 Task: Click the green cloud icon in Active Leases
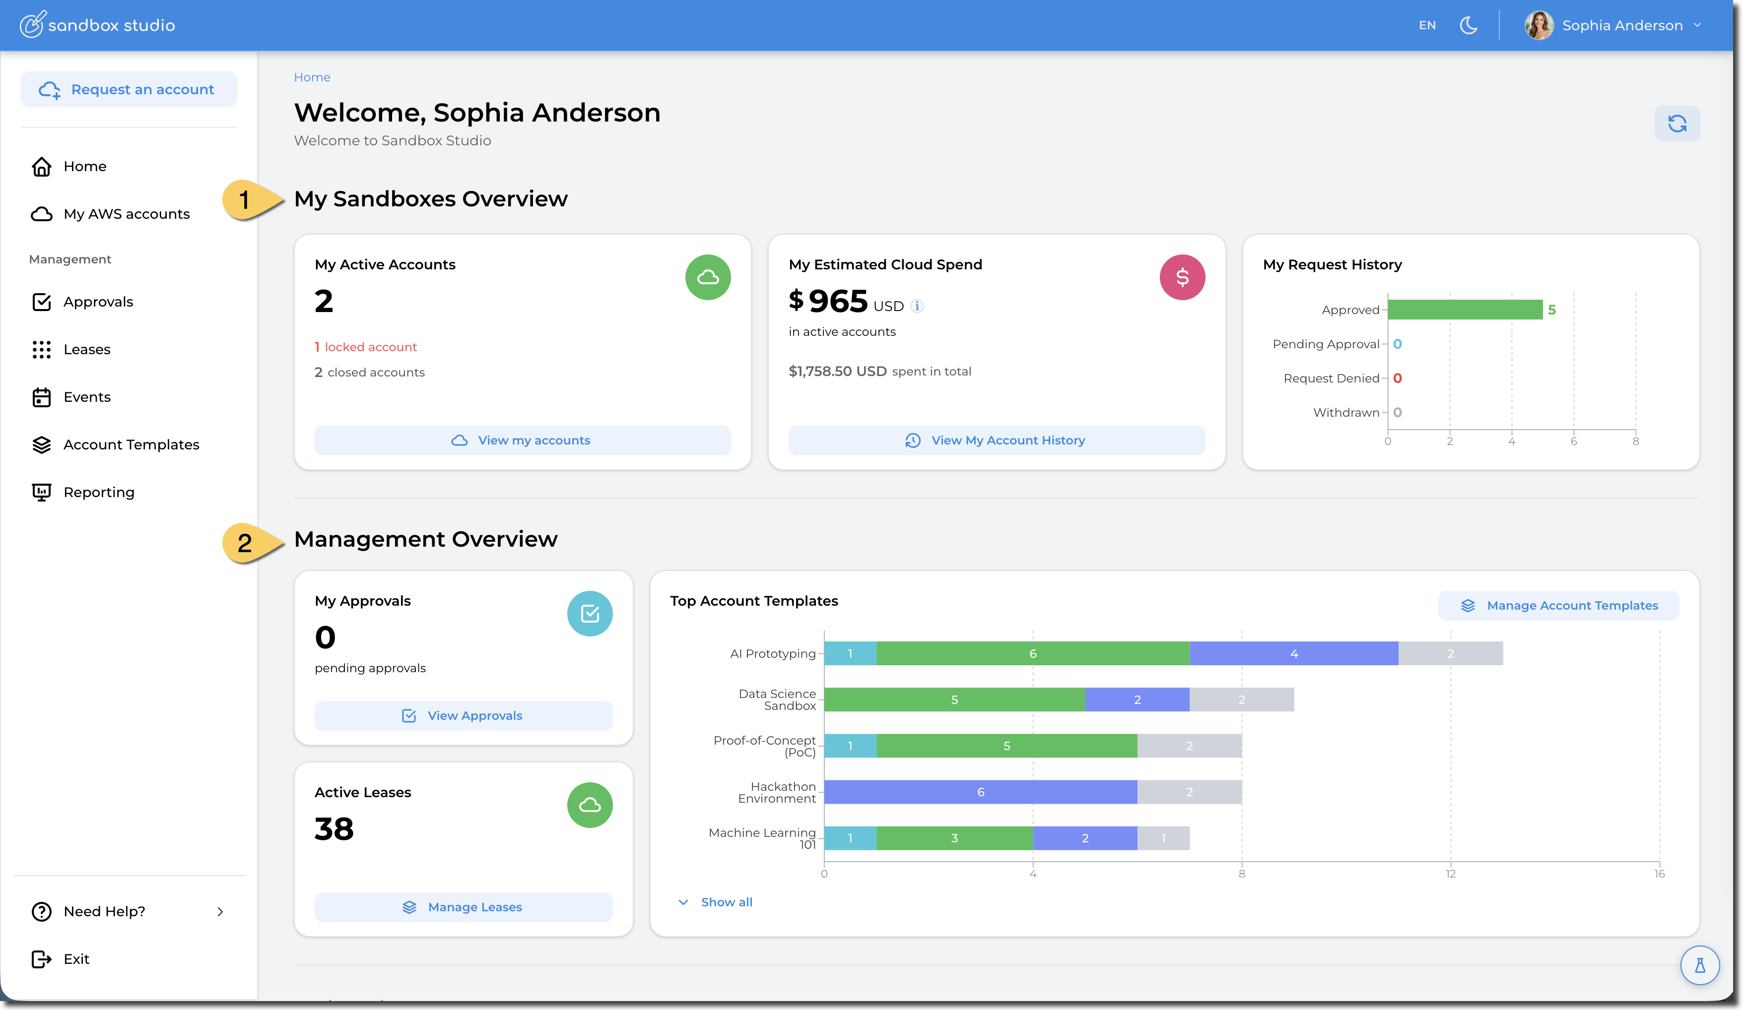click(589, 805)
